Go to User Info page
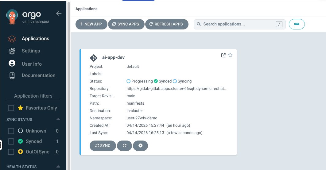This screenshot has width=326, height=170. [32, 64]
